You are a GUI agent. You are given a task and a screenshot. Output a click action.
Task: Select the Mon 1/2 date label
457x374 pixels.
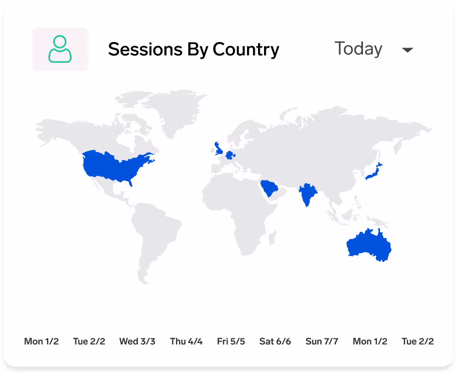coord(42,341)
